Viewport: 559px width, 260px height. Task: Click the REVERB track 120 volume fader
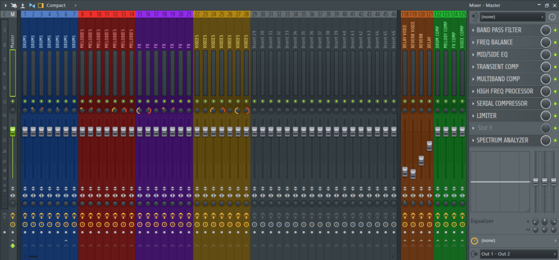[422, 160]
